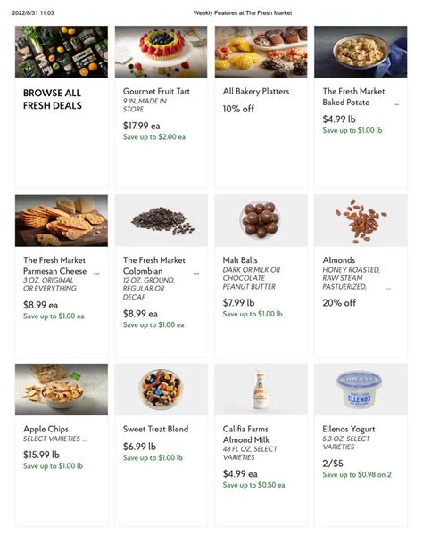Open the Malt Balls title link
Image resolution: width=423 pixels, height=550 pixels.
[x=240, y=260]
